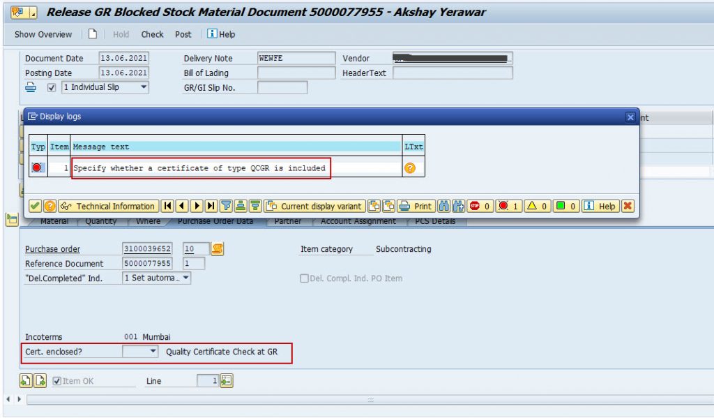Go to next item icon at bottom
Viewport: 714px width, 418px height.
pos(40,380)
